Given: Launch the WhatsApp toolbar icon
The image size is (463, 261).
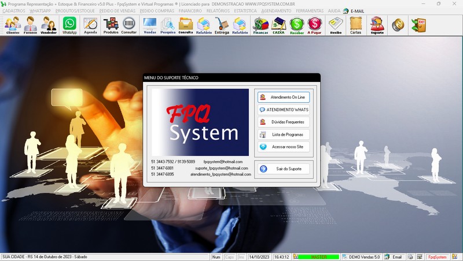Looking at the screenshot, I should pyautogui.click(x=69, y=25).
